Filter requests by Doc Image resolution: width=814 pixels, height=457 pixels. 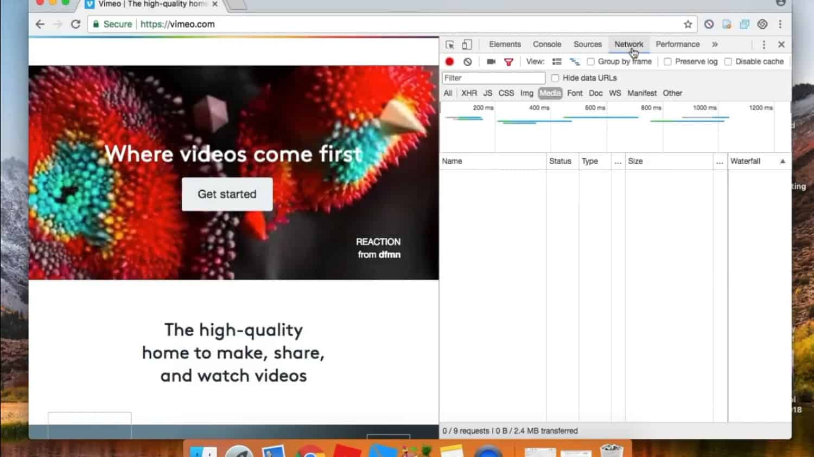coord(596,93)
